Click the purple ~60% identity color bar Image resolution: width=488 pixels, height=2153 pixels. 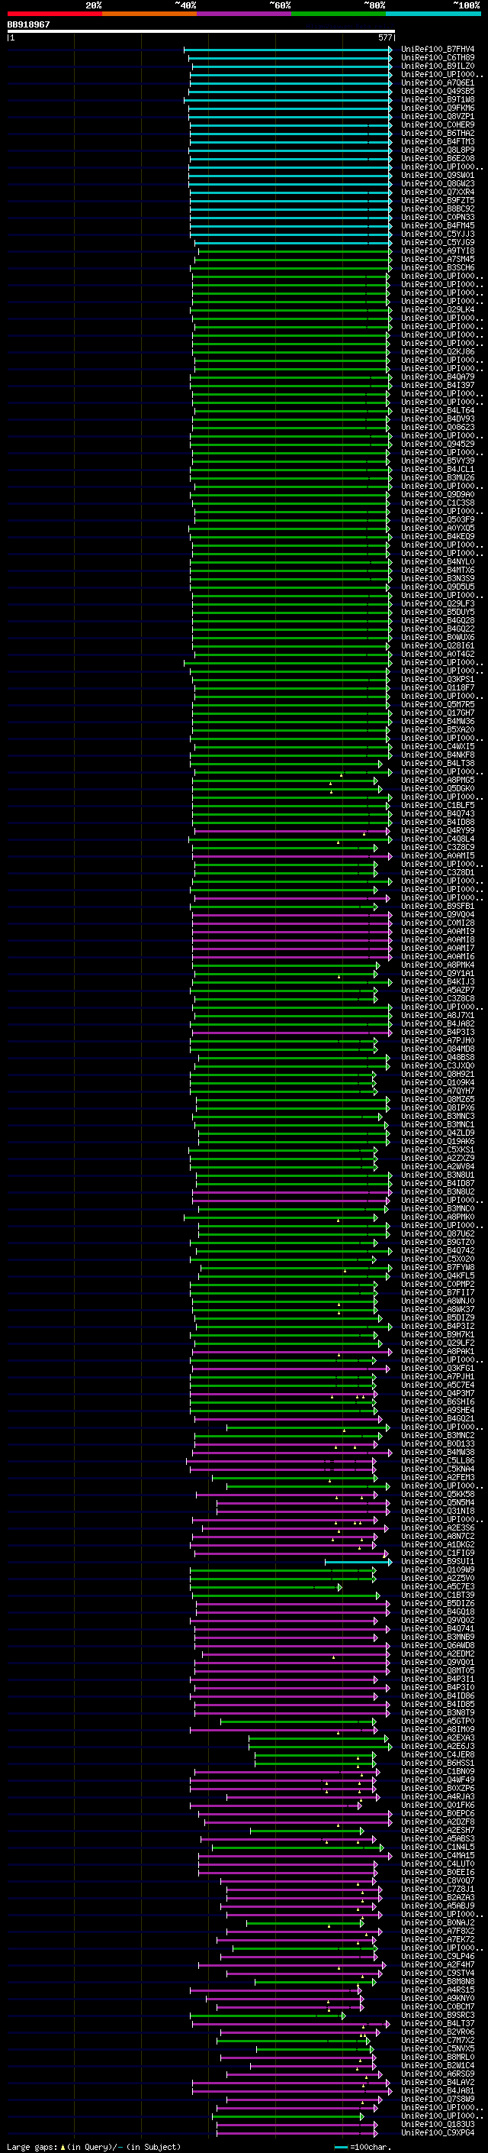(245, 14)
